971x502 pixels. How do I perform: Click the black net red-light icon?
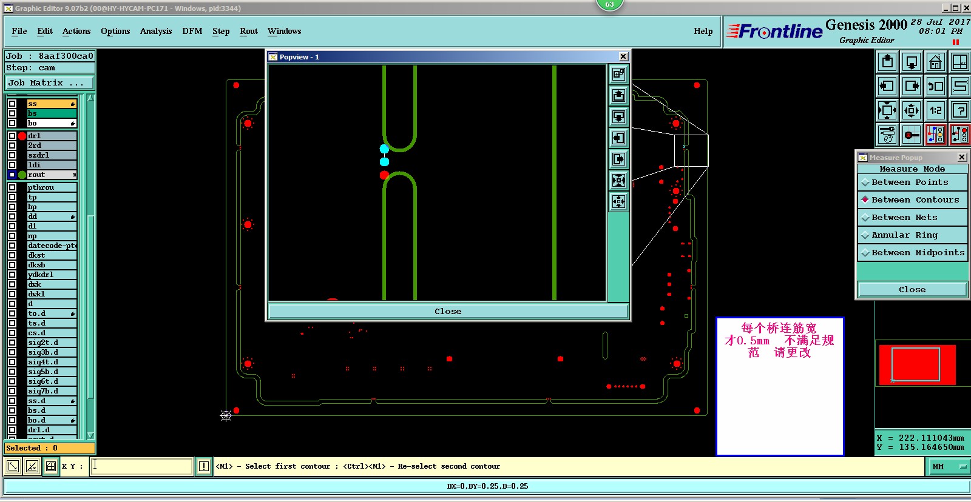click(x=959, y=135)
